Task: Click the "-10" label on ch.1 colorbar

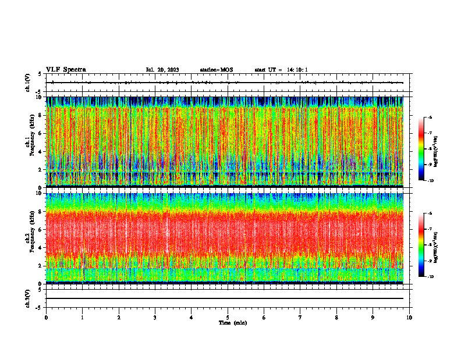Action: (x=430, y=181)
